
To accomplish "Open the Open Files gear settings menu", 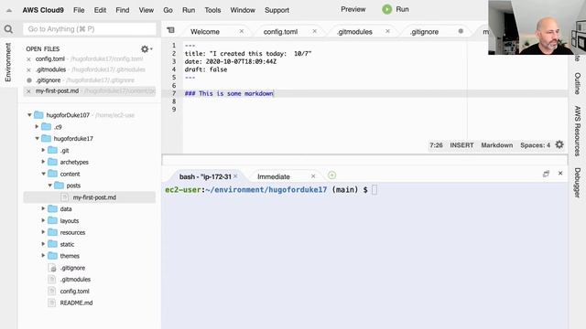I will click(x=146, y=48).
